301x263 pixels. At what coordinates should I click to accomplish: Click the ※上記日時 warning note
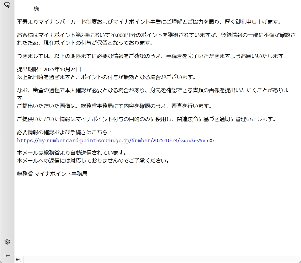(107, 77)
